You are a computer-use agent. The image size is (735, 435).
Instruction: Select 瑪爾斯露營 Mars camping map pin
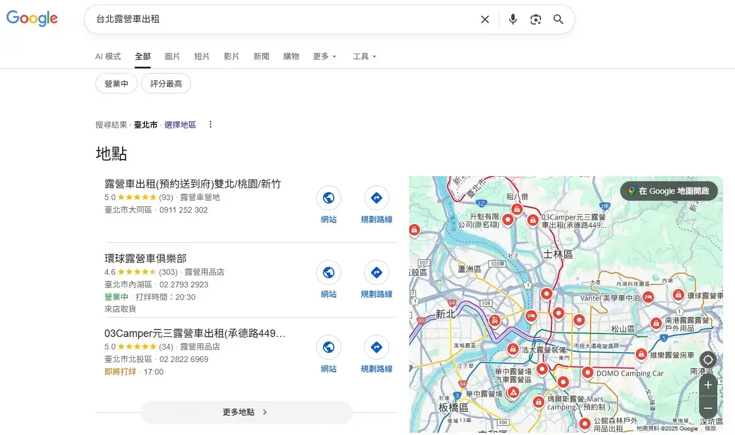pos(538,403)
